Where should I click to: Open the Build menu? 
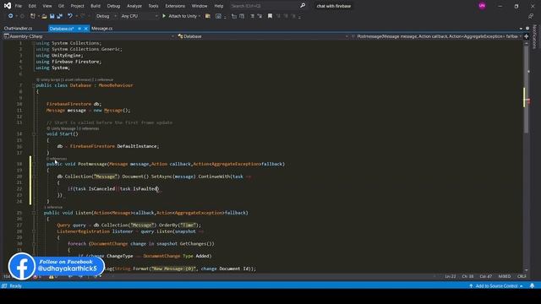coord(96,6)
